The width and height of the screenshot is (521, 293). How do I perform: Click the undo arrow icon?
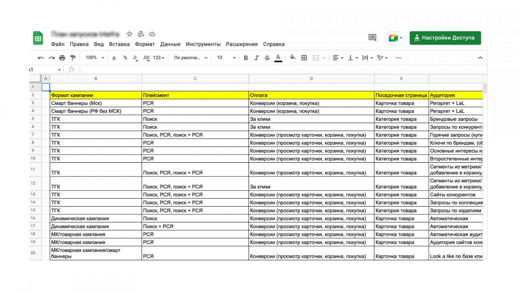pyautogui.click(x=41, y=58)
